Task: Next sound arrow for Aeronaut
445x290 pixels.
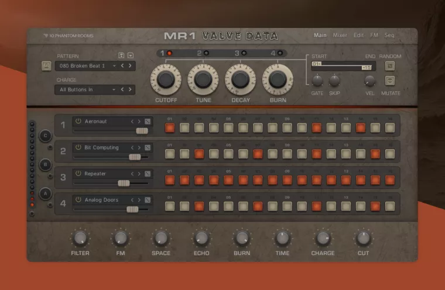Action: pos(139,122)
